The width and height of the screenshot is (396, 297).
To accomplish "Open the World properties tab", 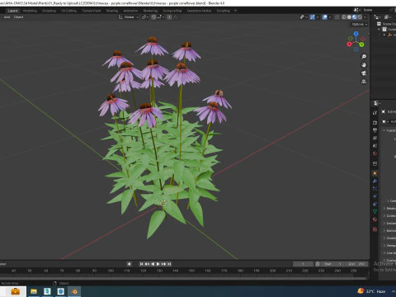I will (x=375, y=153).
